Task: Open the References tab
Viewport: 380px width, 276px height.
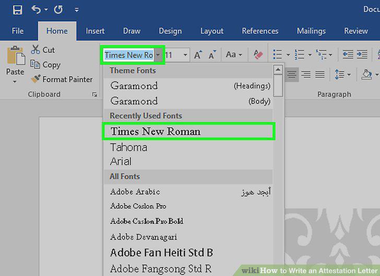Action: click(260, 31)
